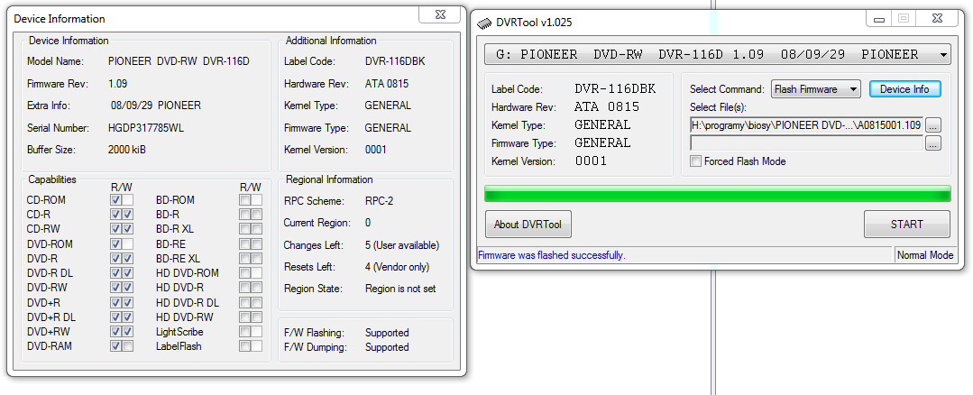The width and height of the screenshot is (973, 395).
Task: Minimize the DVRTool window
Action: click(x=878, y=19)
